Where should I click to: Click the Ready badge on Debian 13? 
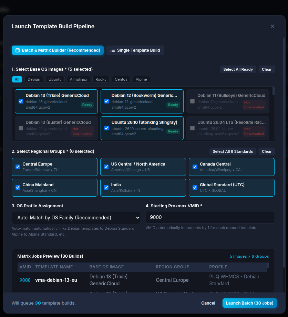point(87,105)
